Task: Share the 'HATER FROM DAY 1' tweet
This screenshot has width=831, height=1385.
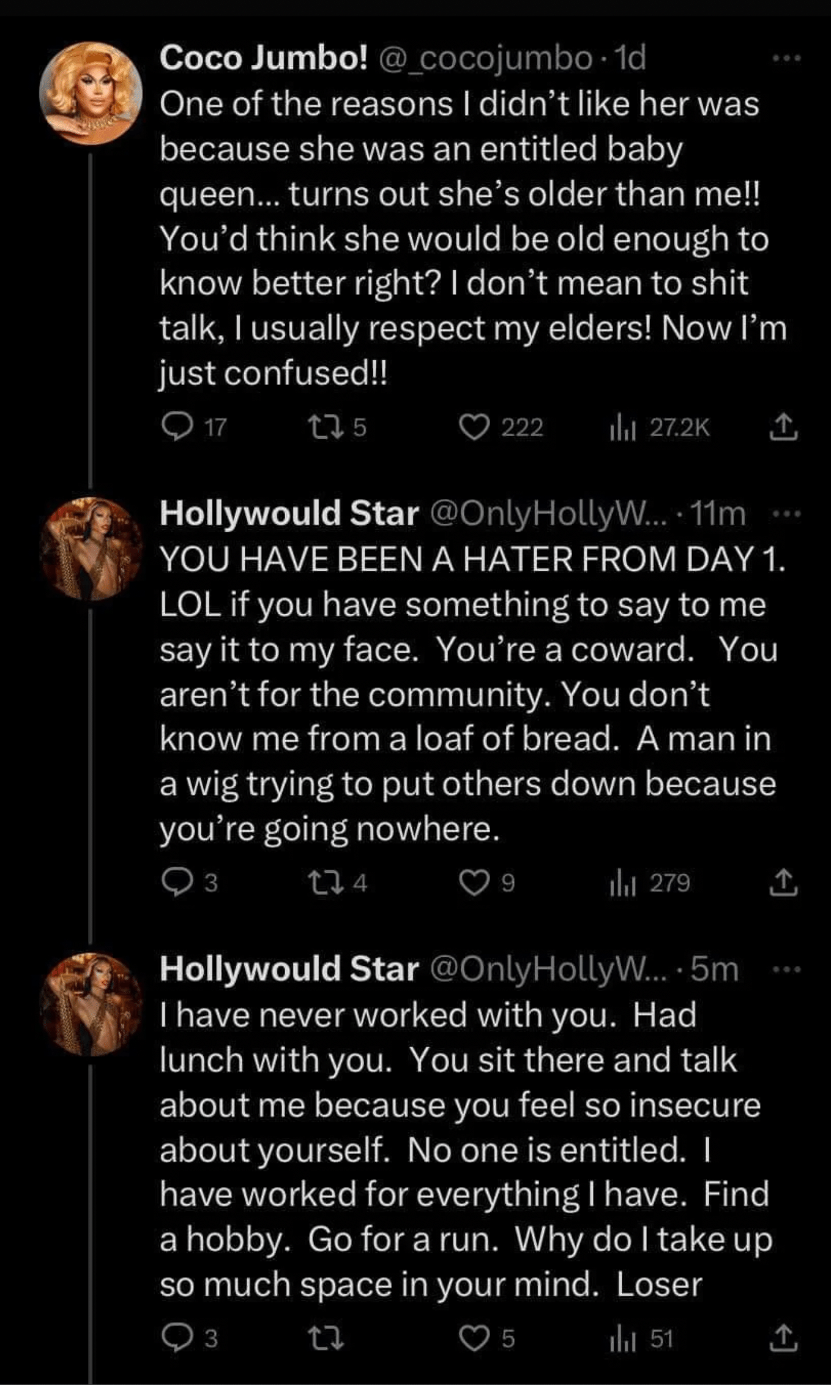Action: click(x=783, y=883)
